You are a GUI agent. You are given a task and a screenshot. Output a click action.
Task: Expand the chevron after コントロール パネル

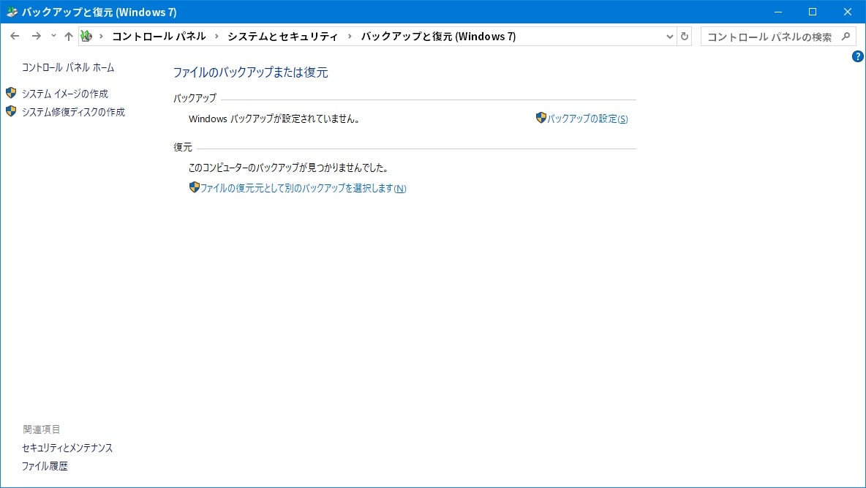[x=217, y=37]
